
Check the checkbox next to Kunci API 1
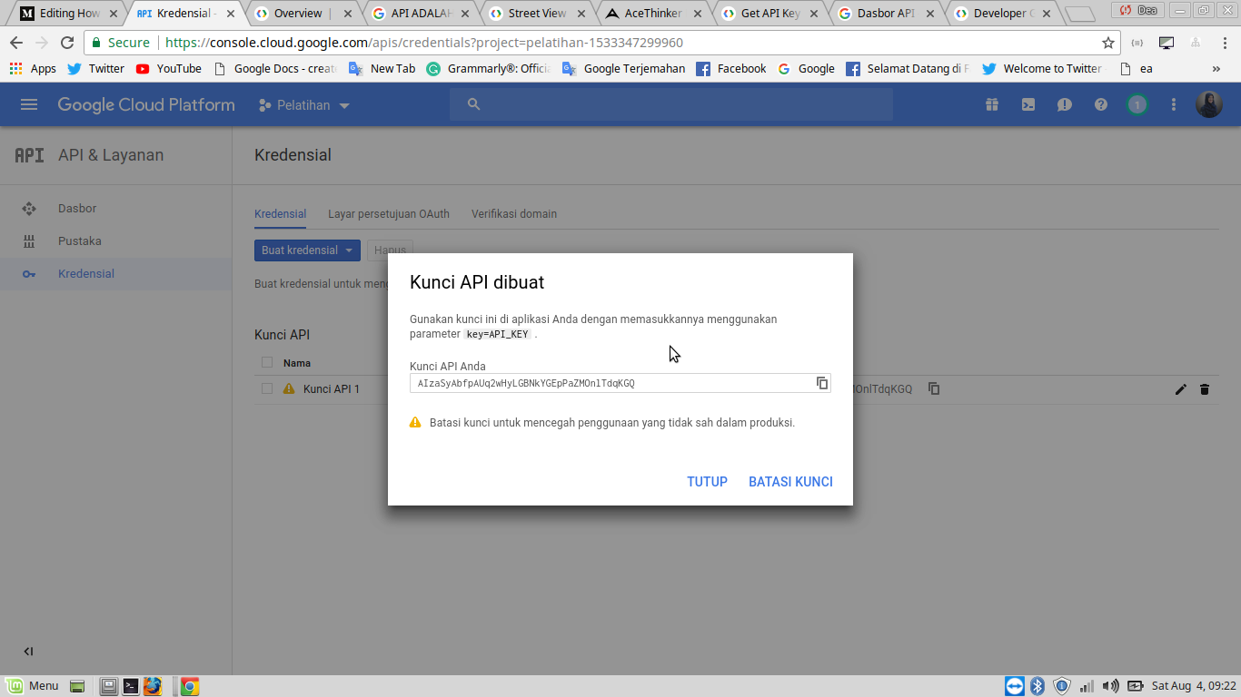pos(267,388)
